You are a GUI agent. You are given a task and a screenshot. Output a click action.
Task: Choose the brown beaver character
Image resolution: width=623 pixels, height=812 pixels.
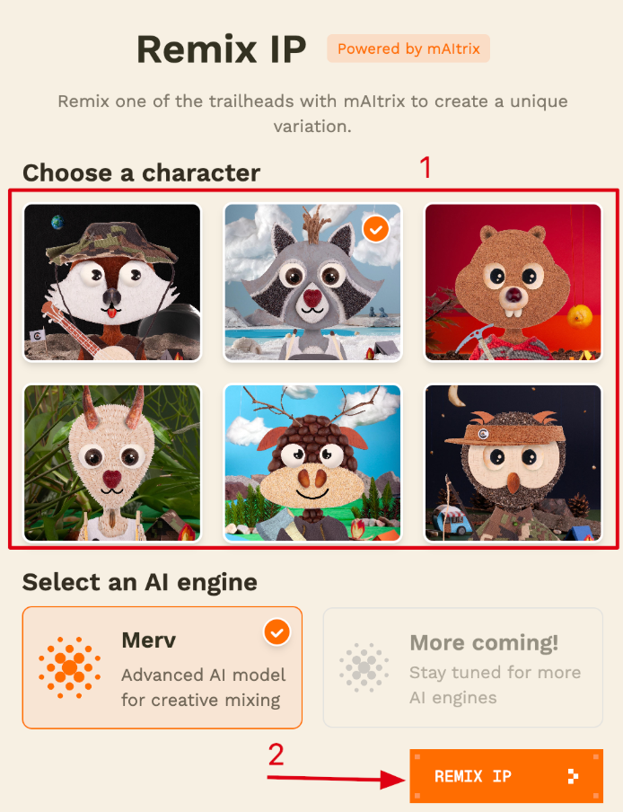513,282
